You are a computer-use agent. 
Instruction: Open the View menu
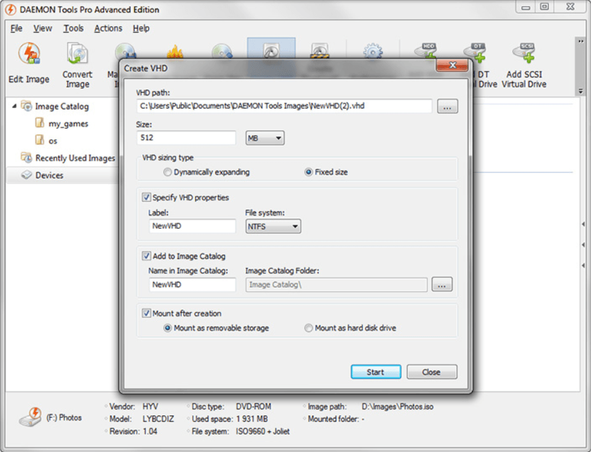43,28
